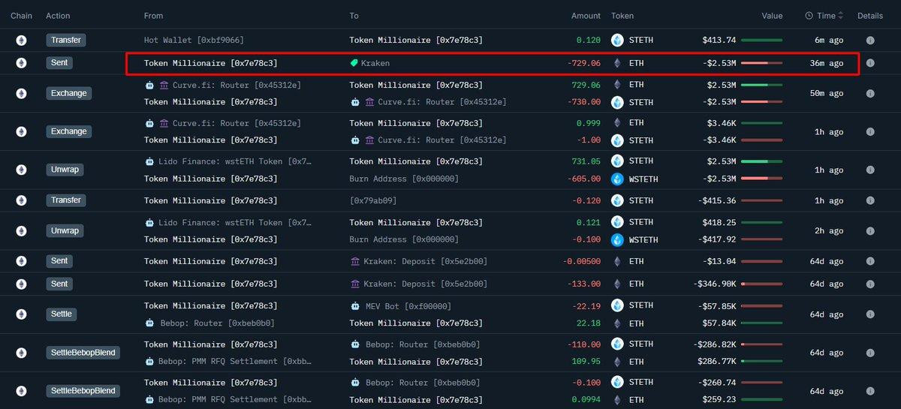Open Kraken: Deposit link in -0.00500 ETH row

coord(425,261)
